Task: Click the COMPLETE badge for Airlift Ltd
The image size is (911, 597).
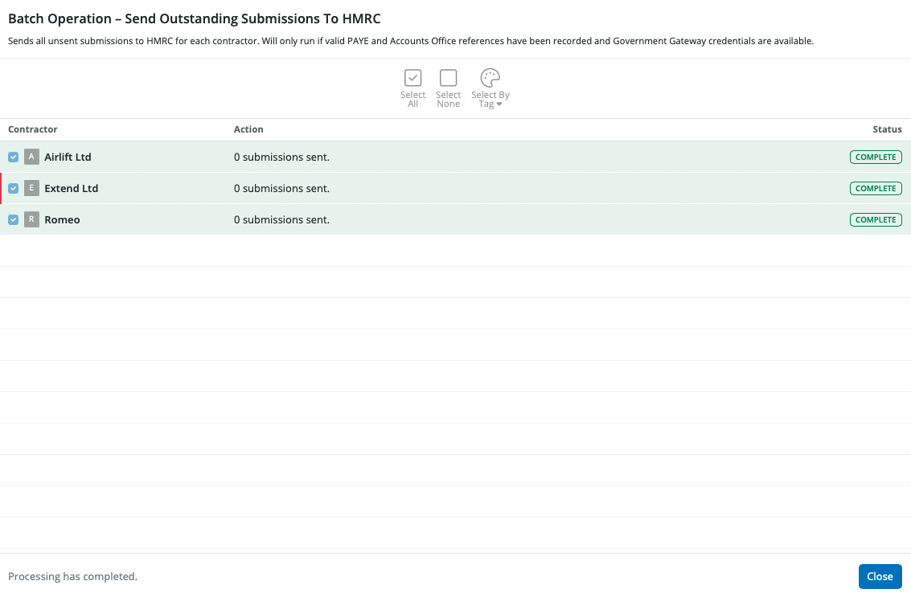Action: tap(876, 157)
